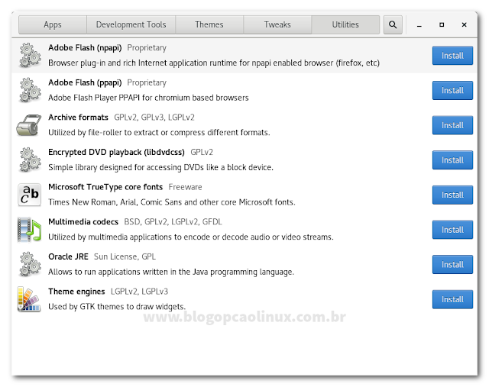The image size is (489, 387).
Task: Click 'Encrypted DVD playback (libdvdcss)' title
Action: (116, 152)
